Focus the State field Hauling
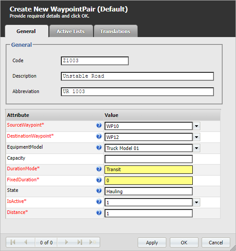The width and height of the screenshot is (236, 251). (x=149, y=191)
